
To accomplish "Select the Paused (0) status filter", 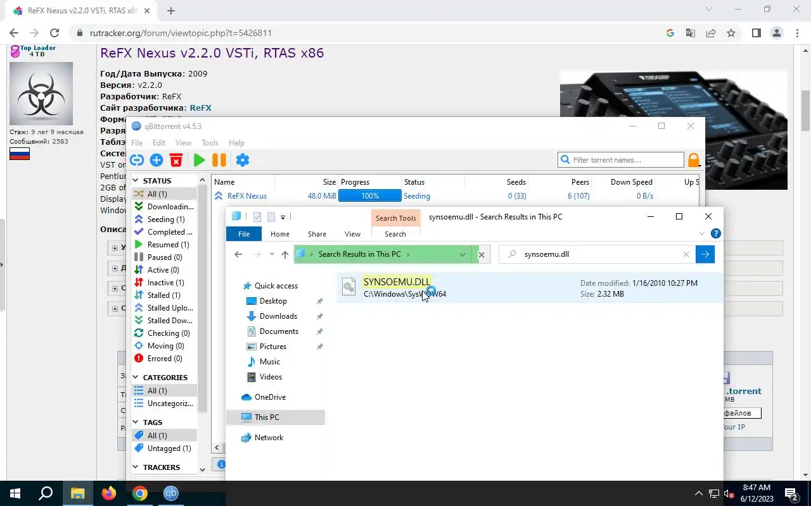I will (164, 257).
